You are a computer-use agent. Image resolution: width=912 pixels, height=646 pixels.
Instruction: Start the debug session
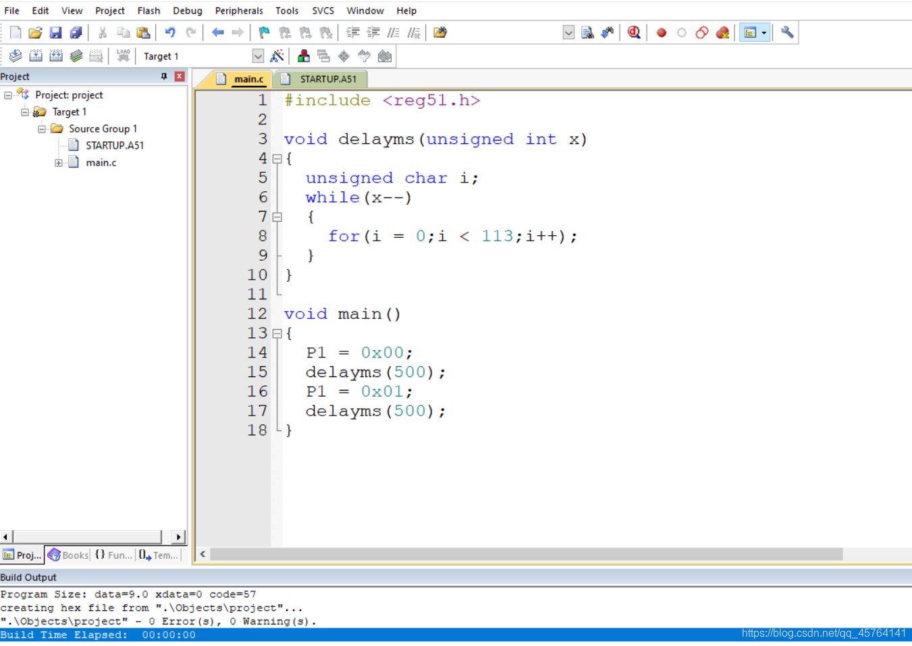point(634,32)
